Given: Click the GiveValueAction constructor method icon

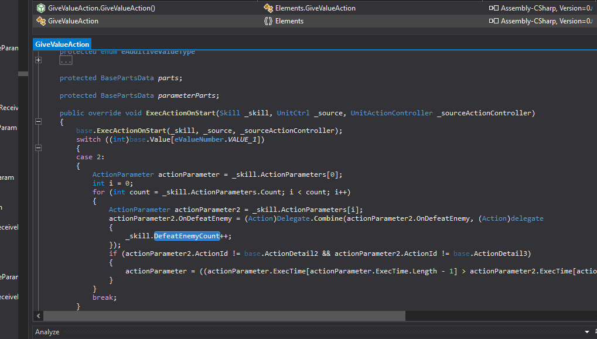Looking at the screenshot, I should pos(41,8).
